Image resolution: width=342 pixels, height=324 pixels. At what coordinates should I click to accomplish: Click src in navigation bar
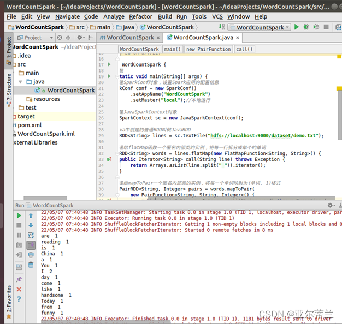(x=77, y=27)
